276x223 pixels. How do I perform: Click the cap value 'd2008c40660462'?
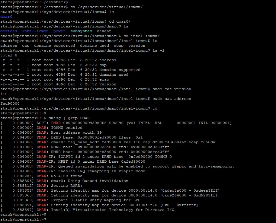pos(169,142)
